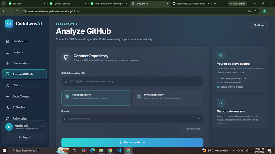The image size is (275, 154).
Task: Click the AI Review sparkle icon
Action: click(7, 107)
